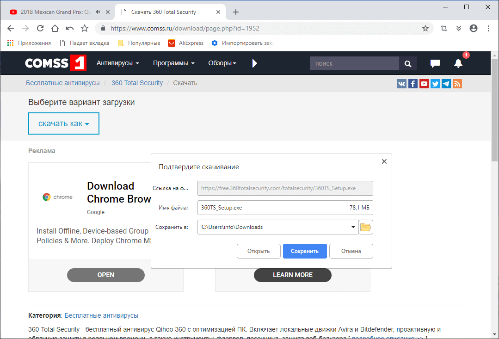Reload the current page
Screen dimensions: 499x339
40,28
